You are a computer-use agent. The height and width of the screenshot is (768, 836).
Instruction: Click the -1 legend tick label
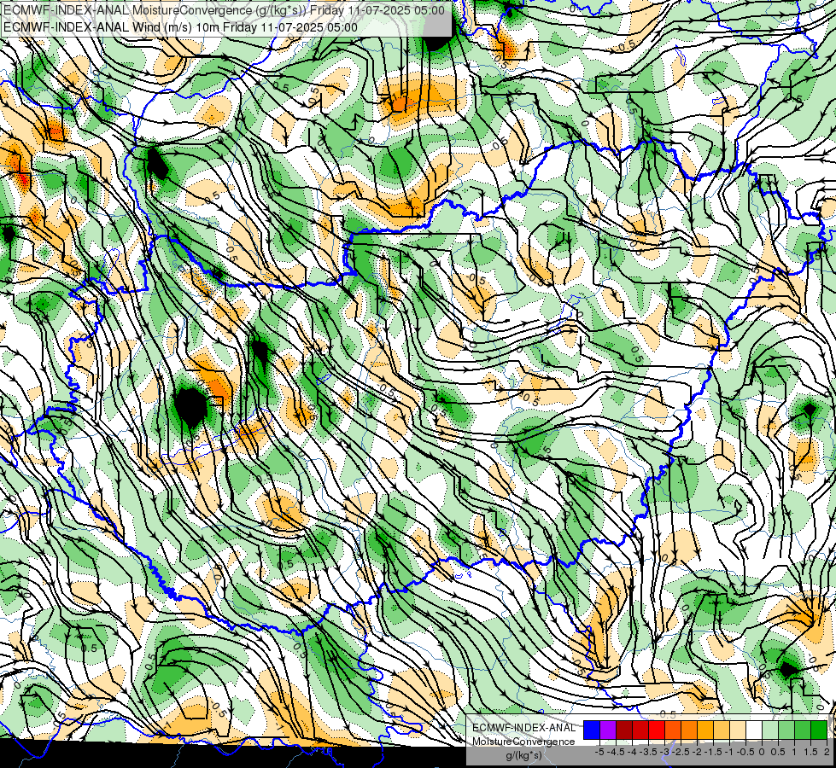[730, 752]
